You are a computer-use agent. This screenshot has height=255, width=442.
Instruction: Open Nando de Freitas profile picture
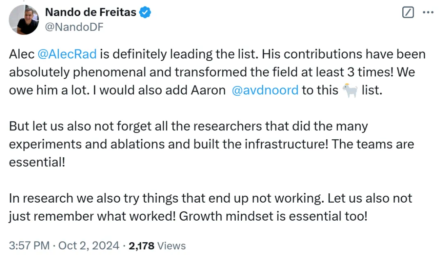tap(24, 20)
